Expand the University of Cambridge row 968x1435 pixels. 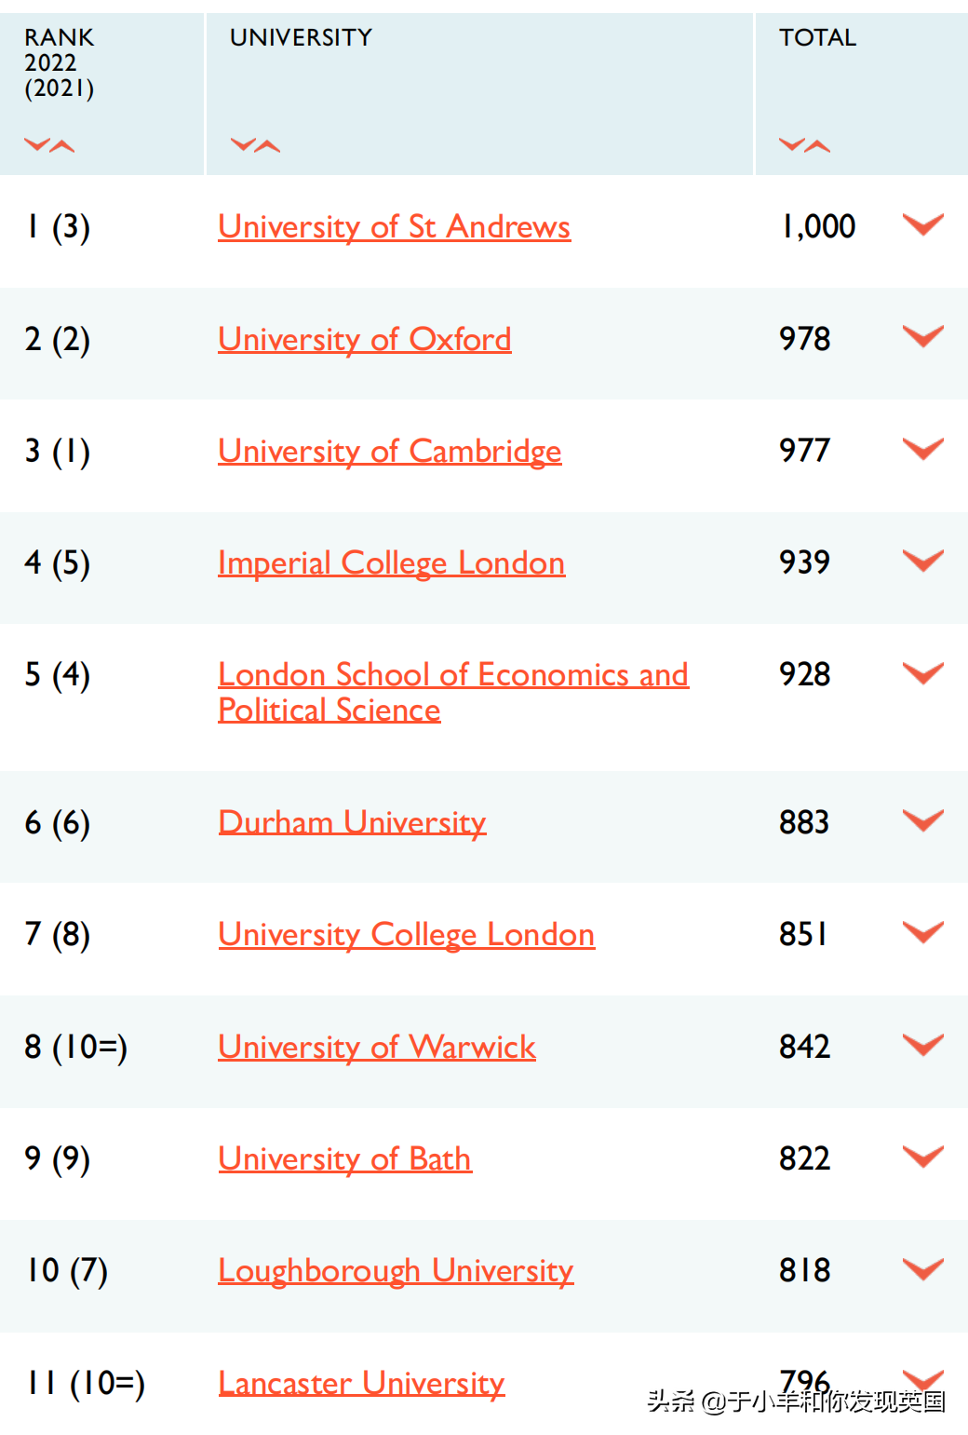pos(922,448)
